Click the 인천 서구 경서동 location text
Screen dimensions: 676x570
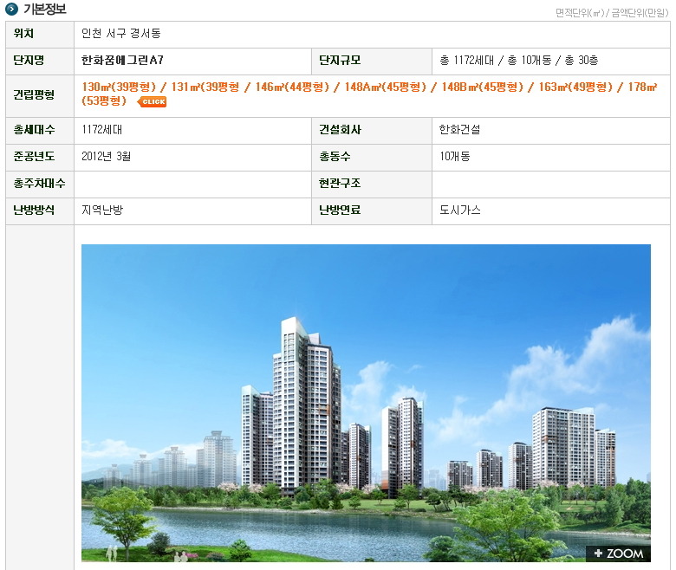coord(121,33)
